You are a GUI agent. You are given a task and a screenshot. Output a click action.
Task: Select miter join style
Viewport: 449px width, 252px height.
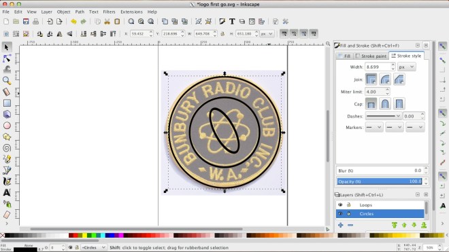[371, 79]
